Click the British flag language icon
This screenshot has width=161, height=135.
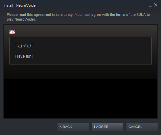tap(12, 32)
